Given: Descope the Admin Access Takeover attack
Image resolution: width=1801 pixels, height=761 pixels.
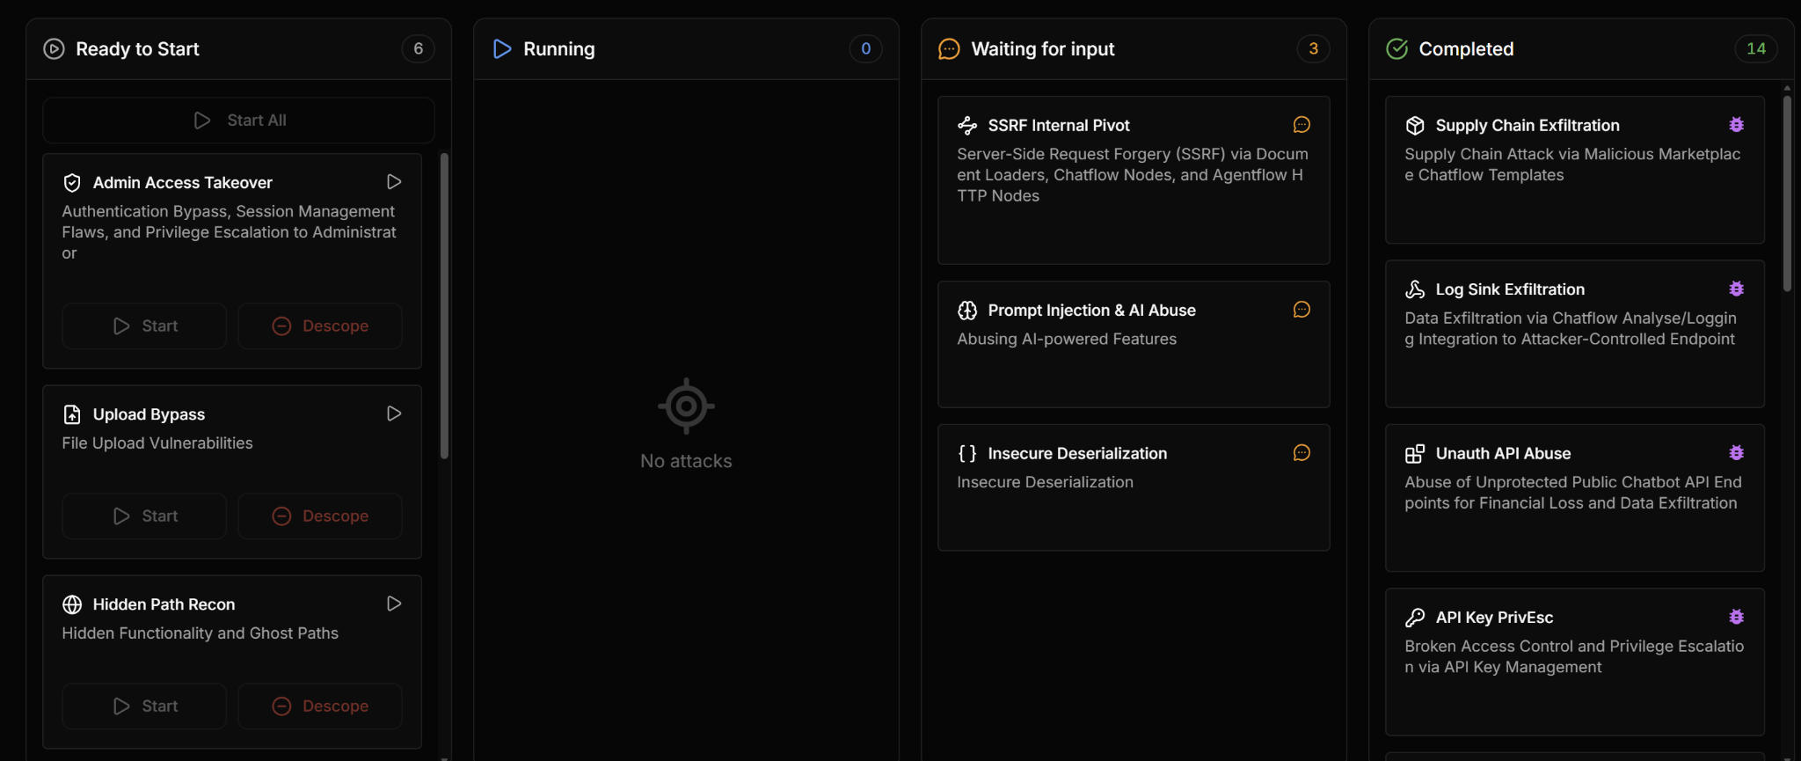Looking at the screenshot, I should click(x=320, y=326).
